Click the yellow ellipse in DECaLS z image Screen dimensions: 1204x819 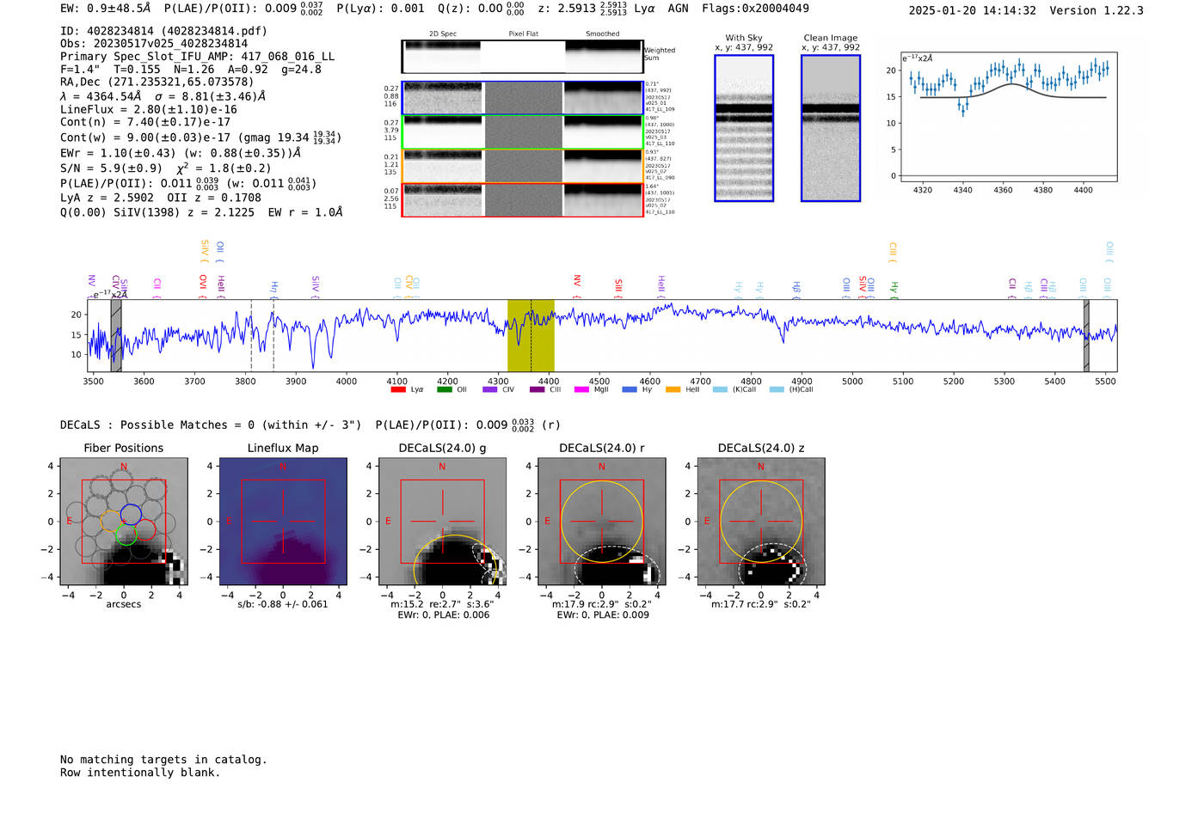761,522
